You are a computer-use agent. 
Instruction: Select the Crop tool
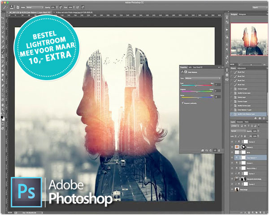tap(3, 37)
